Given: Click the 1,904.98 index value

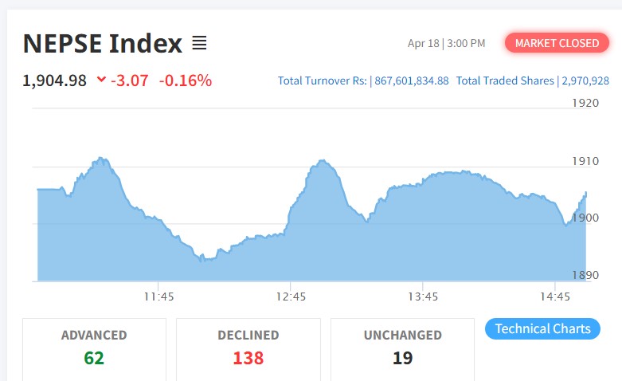Looking at the screenshot, I should pos(55,81).
